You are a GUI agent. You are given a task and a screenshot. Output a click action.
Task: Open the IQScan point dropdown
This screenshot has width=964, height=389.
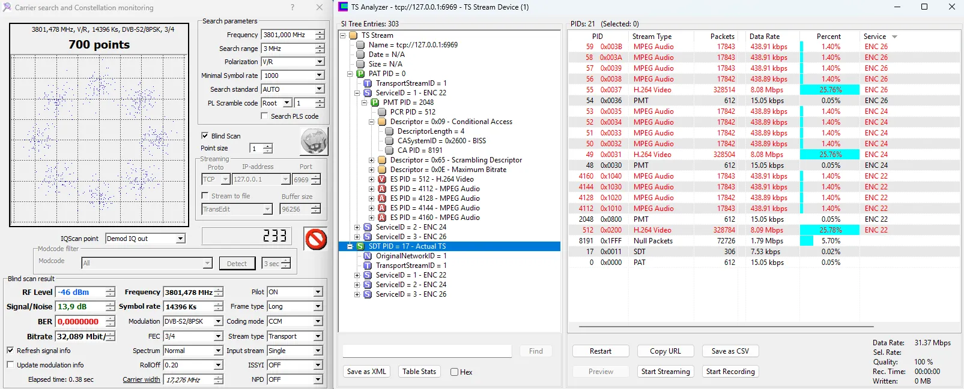[x=180, y=239]
